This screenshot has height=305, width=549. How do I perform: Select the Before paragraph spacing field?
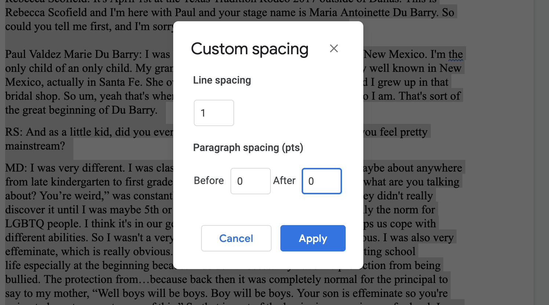coord(251,181)
